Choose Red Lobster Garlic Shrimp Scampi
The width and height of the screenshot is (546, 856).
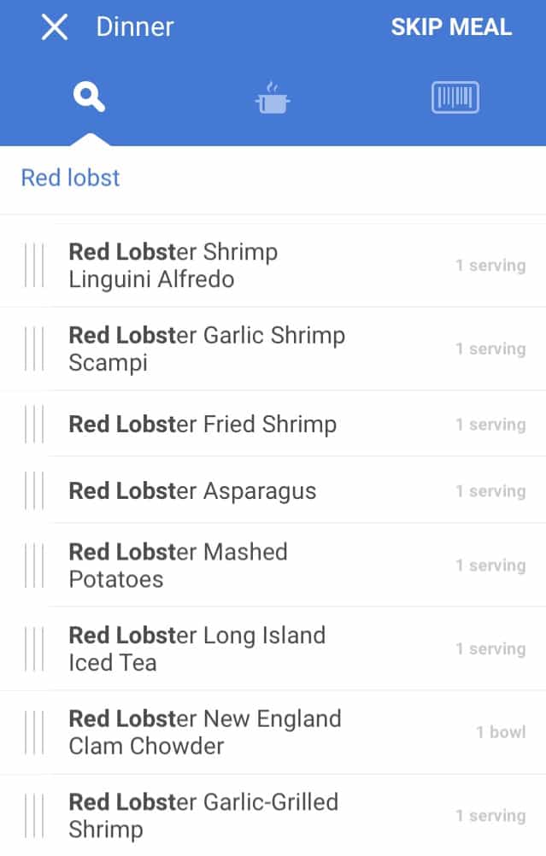click(x=256, y=349)
